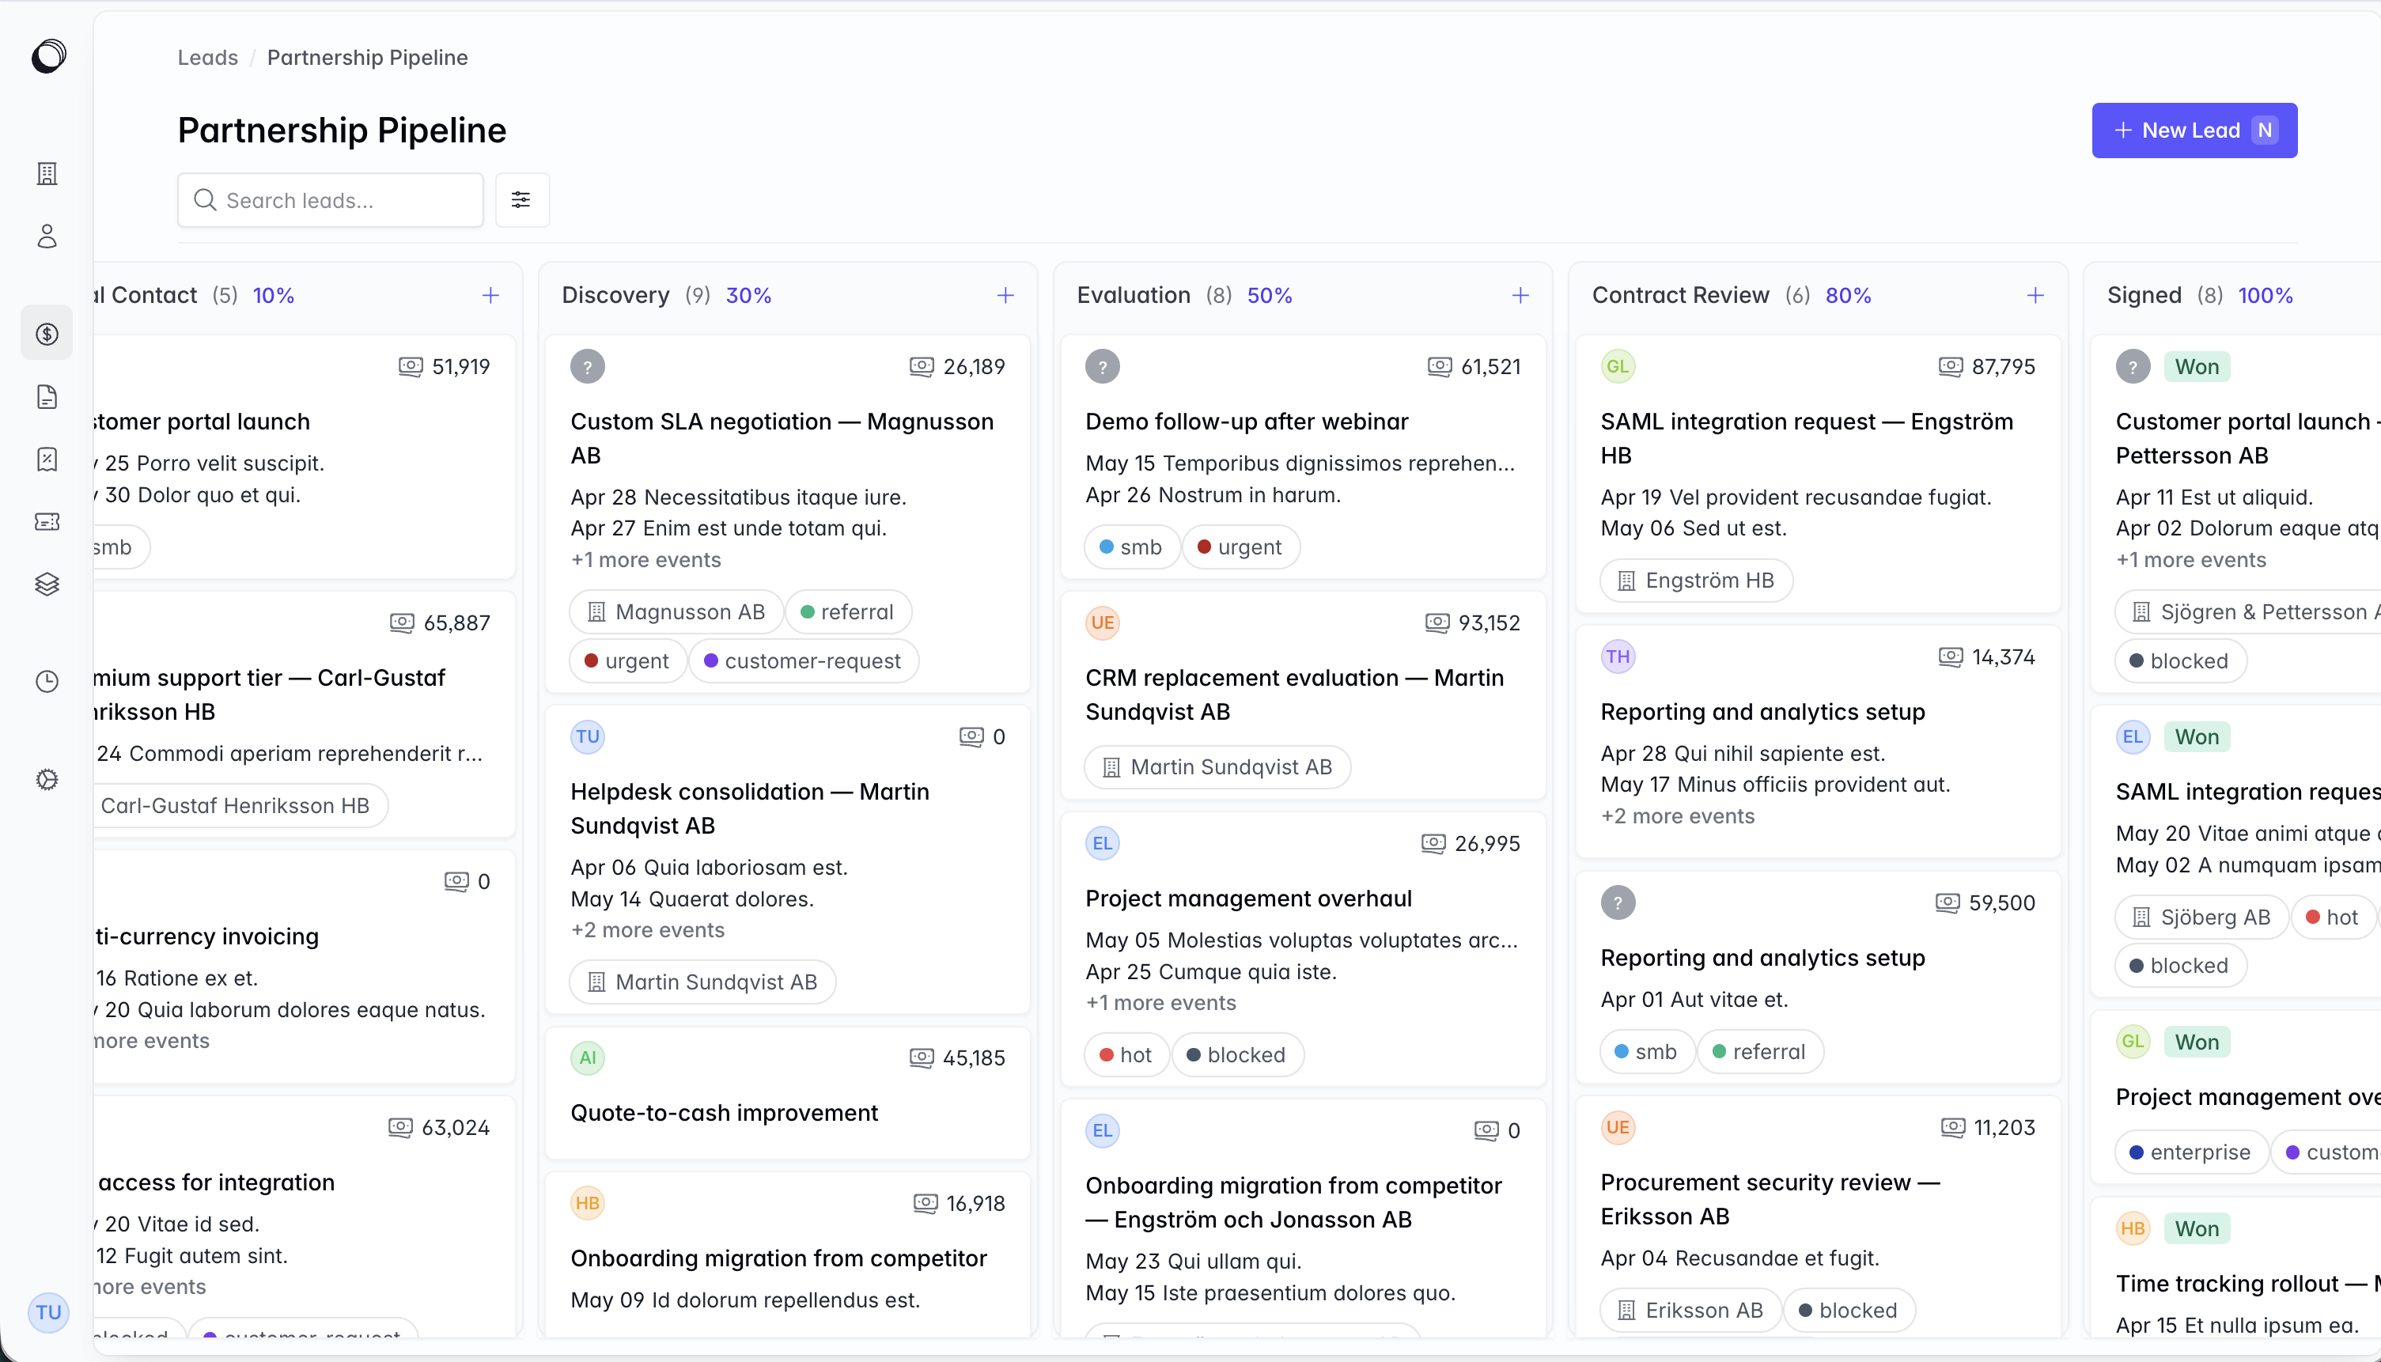This screenshot has width=2381, height=1362.
Task: Open the contacts person icon in sidebar
Action: click(x=47, y=236)
